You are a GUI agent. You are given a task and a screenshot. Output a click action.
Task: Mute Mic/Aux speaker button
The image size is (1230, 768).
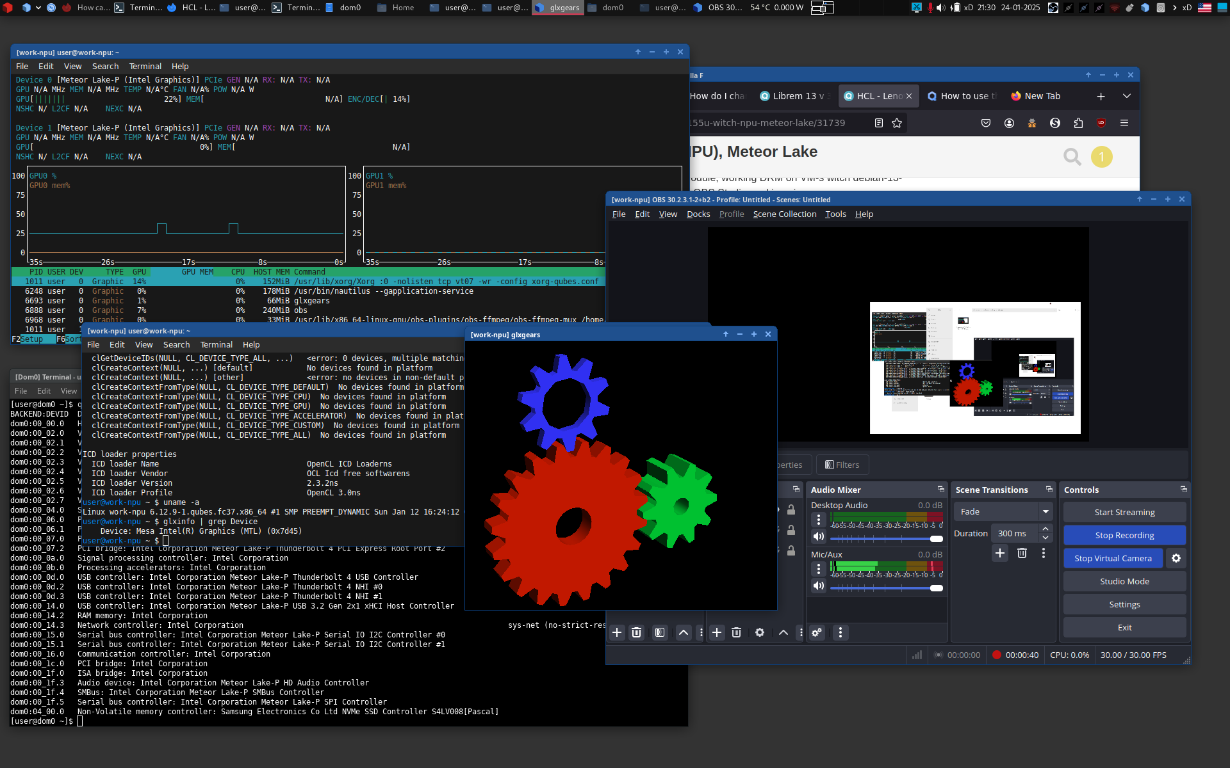coord(819,586)
